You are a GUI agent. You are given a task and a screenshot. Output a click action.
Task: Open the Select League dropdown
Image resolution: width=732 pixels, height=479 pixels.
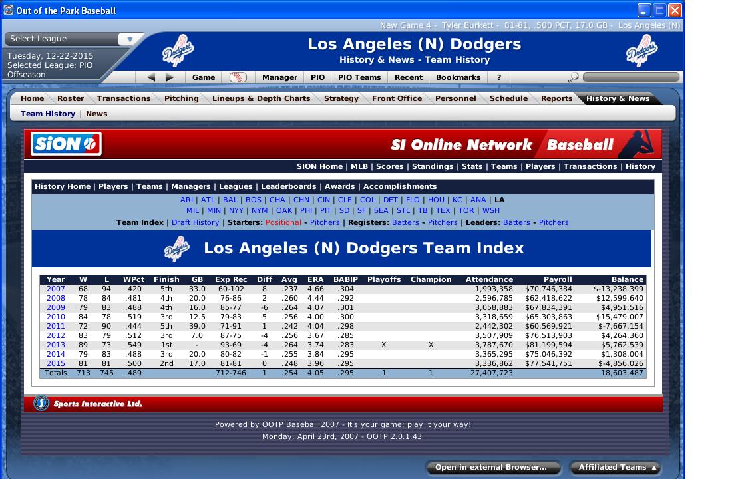[130, 39]
